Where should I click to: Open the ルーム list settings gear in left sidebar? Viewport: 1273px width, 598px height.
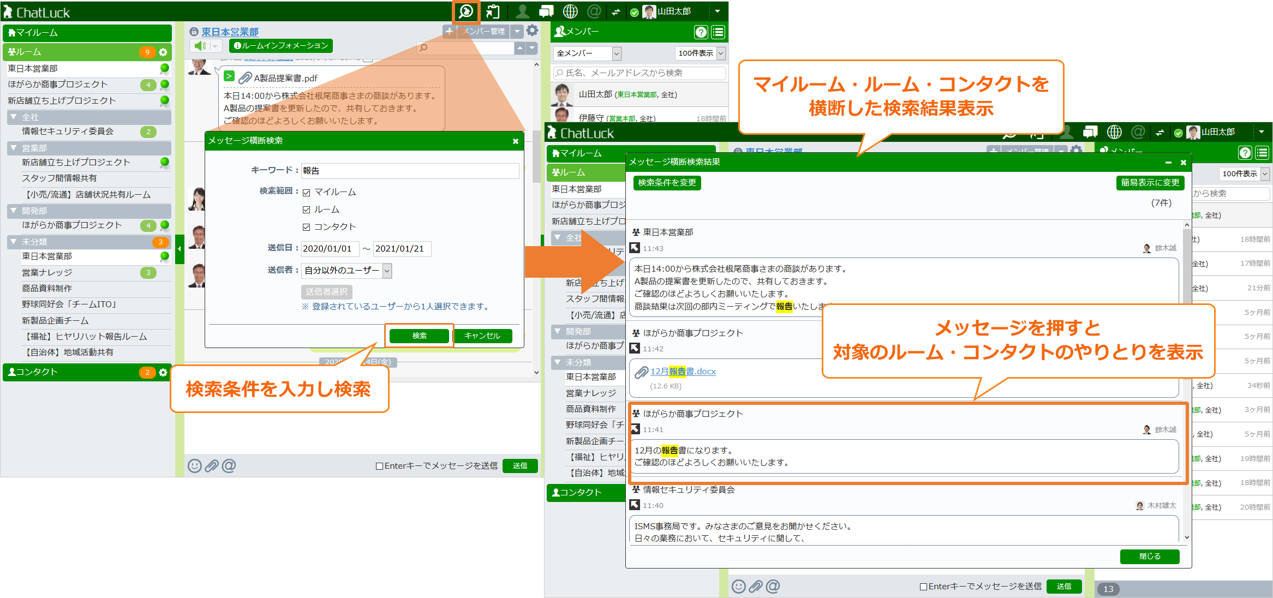point(163,52)
